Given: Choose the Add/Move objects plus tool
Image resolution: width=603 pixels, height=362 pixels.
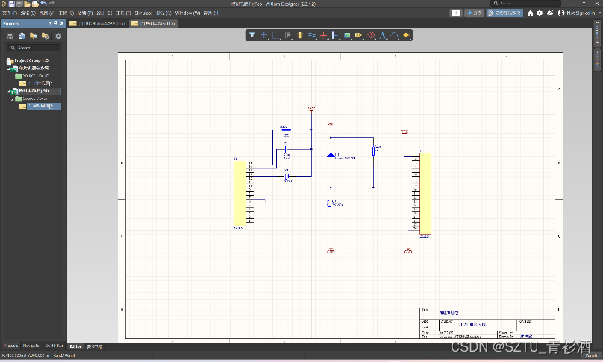Looking at the screenshot, I should pos(264,35).
